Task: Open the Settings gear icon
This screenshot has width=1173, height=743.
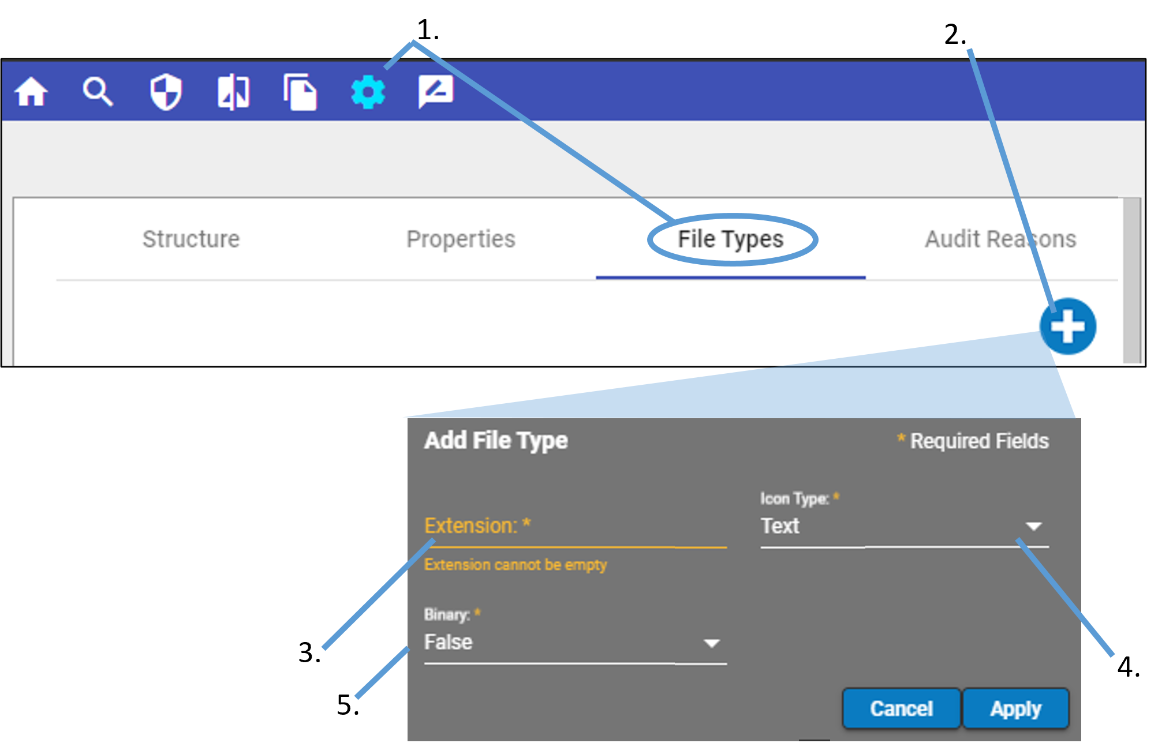Action: click(x=369, y=92)
